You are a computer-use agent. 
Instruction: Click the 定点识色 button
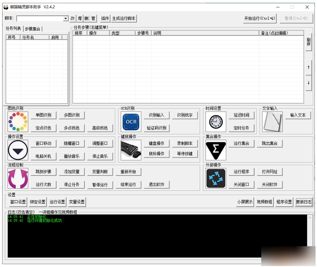(44, 128)
